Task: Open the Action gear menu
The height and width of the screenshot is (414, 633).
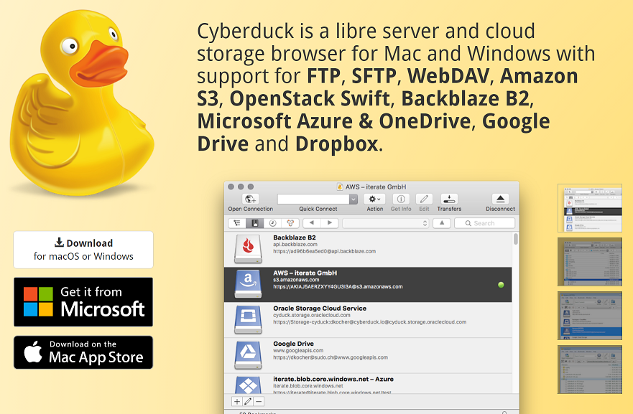Action: pyautogui.click(x=374, y=199)
